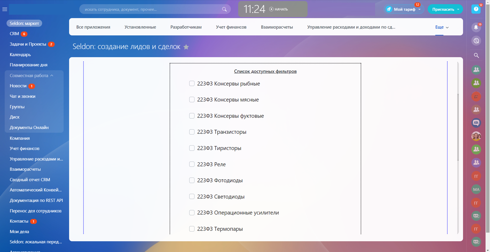The width and height of the screenshot is (490, 252).
Task: Click the browser page scrollbar
Action: click(x=488, y=118)
